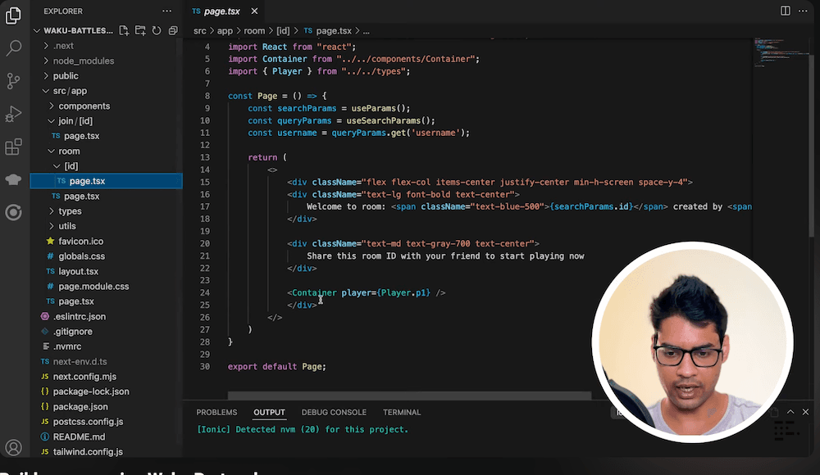Collapse all folders in Explorer

point(172,30)
